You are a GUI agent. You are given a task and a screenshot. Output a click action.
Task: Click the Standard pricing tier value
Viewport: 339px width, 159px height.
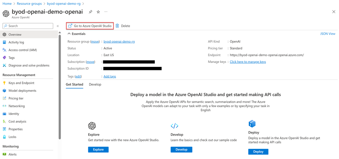tap(236, 48)
